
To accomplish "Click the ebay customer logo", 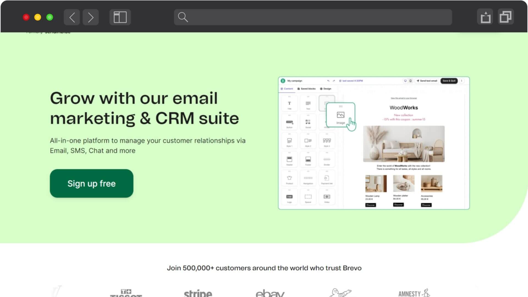I will (270, 293).
